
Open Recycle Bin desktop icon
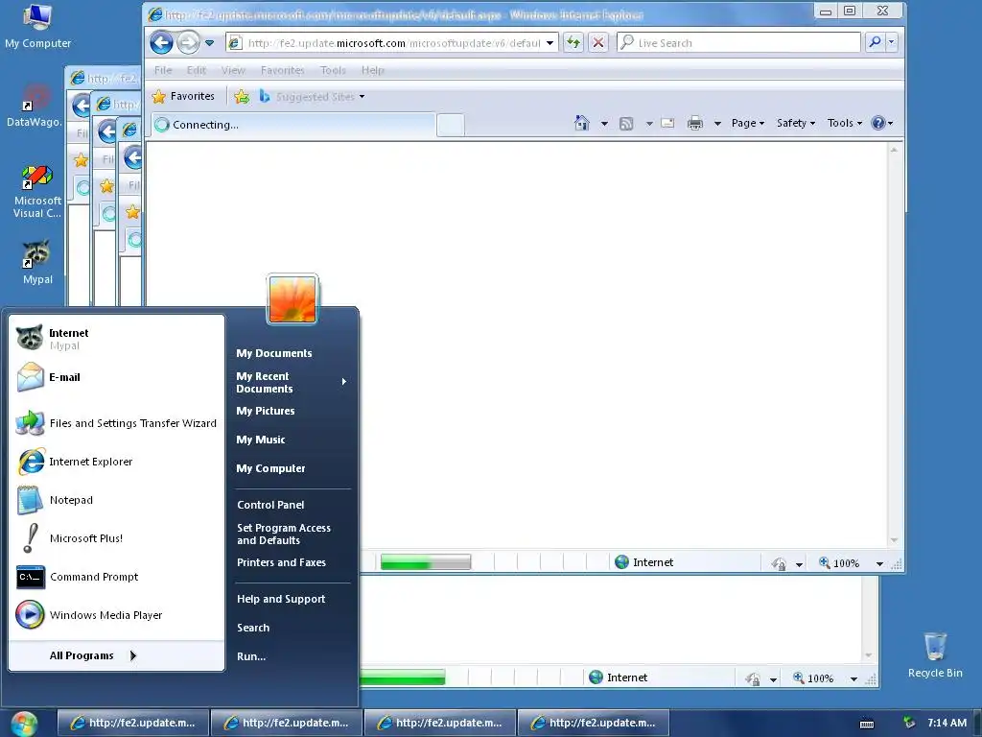coord(935,654)
